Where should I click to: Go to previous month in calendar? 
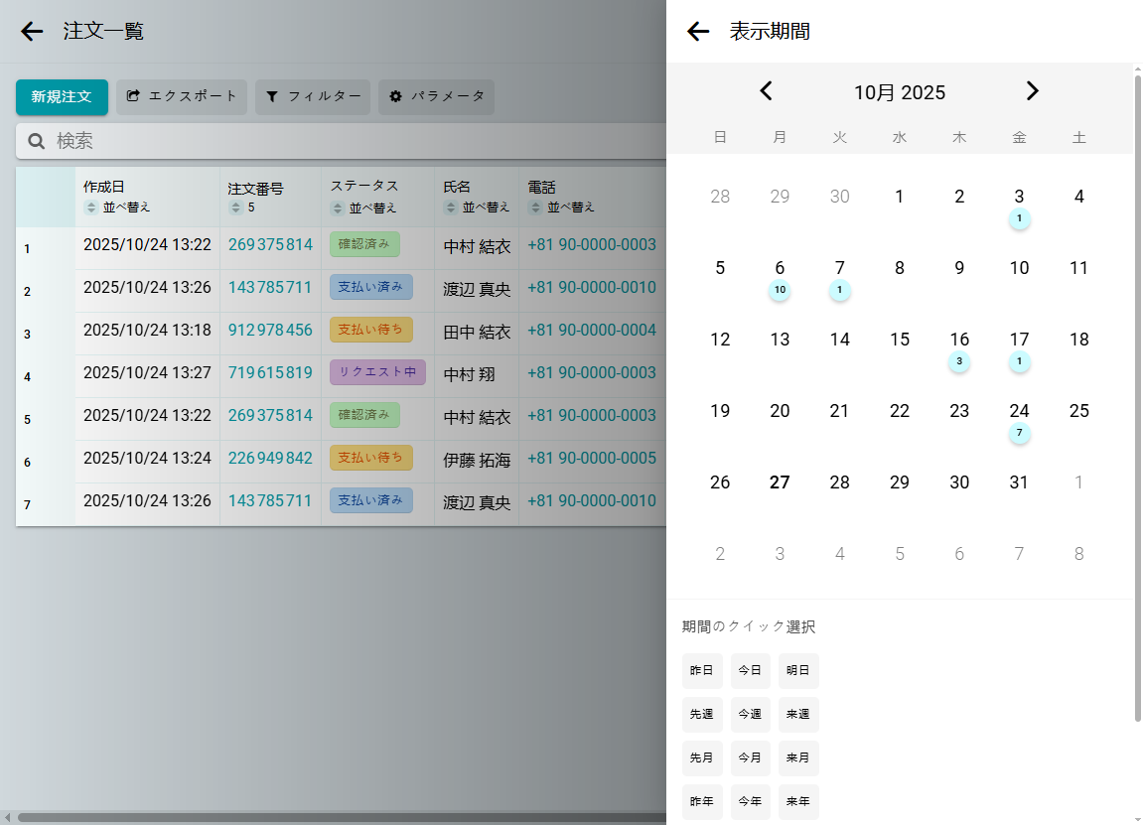pos(766,91)
